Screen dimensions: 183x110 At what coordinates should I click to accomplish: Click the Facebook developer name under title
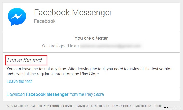tap(45, 21)
